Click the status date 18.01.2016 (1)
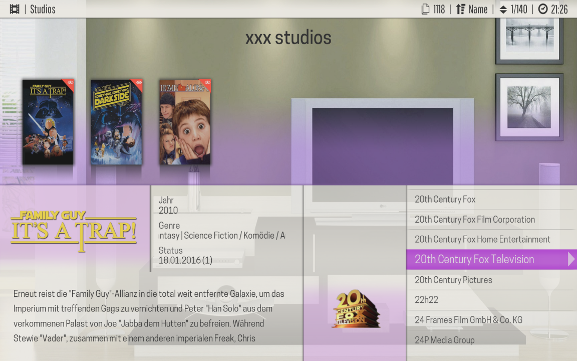 pos(185,260)
